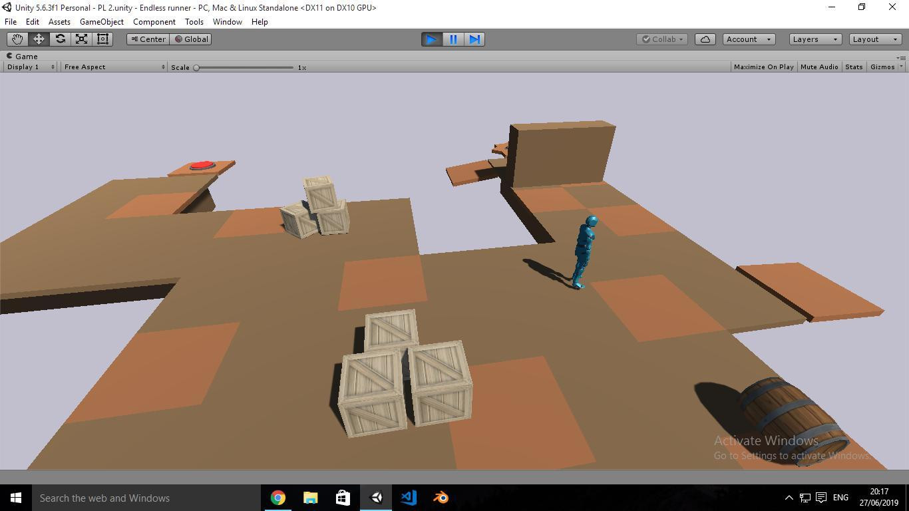Advance one frame with Step button
This screenshot has height=511, width=909.
tap(474, 39)
